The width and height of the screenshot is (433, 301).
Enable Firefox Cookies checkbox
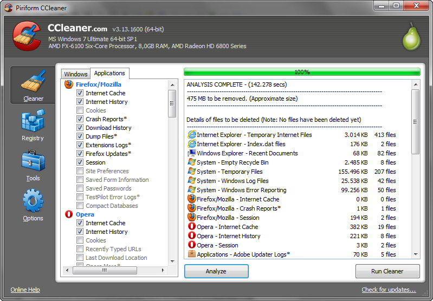click(x=80, y=110)
